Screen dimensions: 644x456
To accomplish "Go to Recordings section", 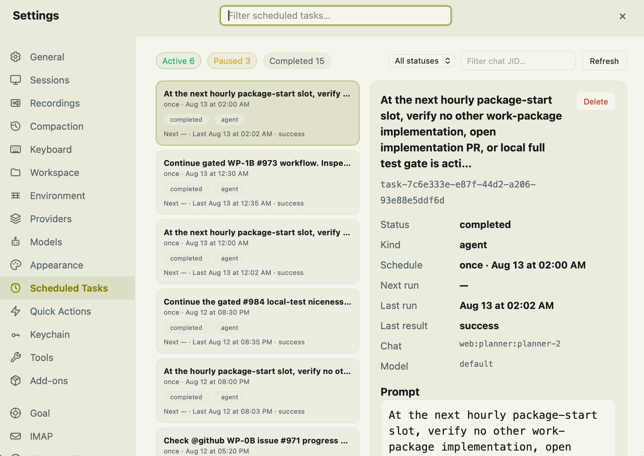I will (x=68, y=103).
